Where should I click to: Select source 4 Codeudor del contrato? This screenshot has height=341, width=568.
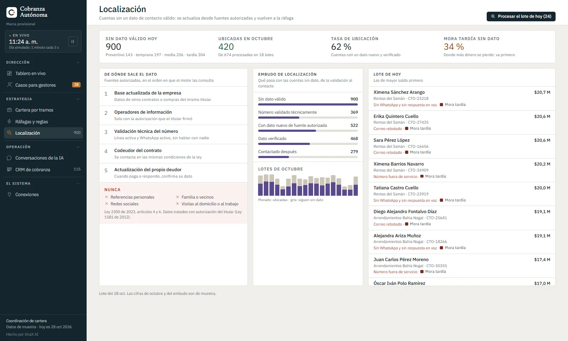click(173, 154)
